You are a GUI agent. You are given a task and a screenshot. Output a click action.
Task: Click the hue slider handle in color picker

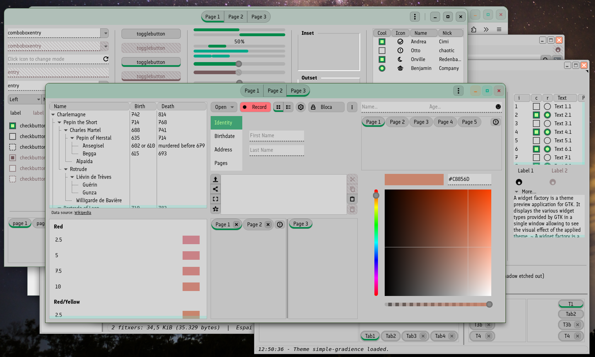(x=376, y=196)
